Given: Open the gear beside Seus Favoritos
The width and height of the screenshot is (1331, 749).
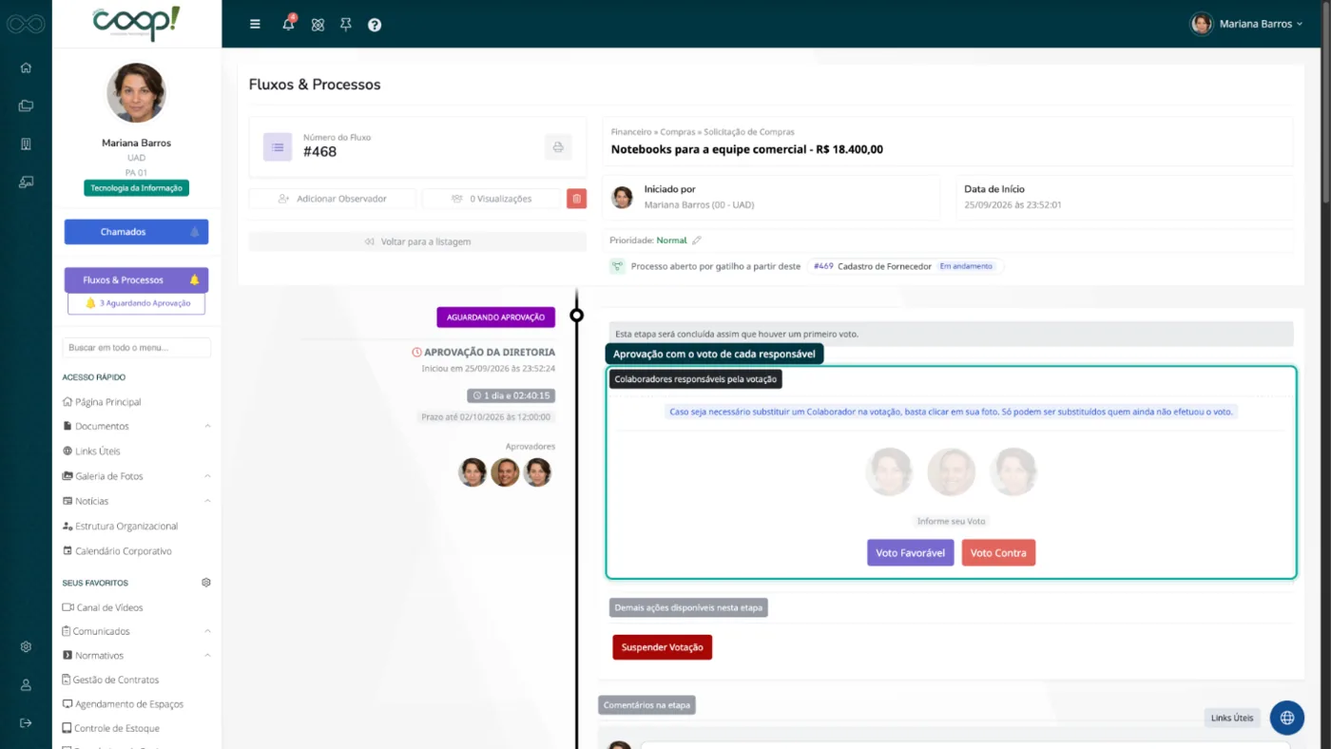Looking at the screenshot, I should pos(206,583).
